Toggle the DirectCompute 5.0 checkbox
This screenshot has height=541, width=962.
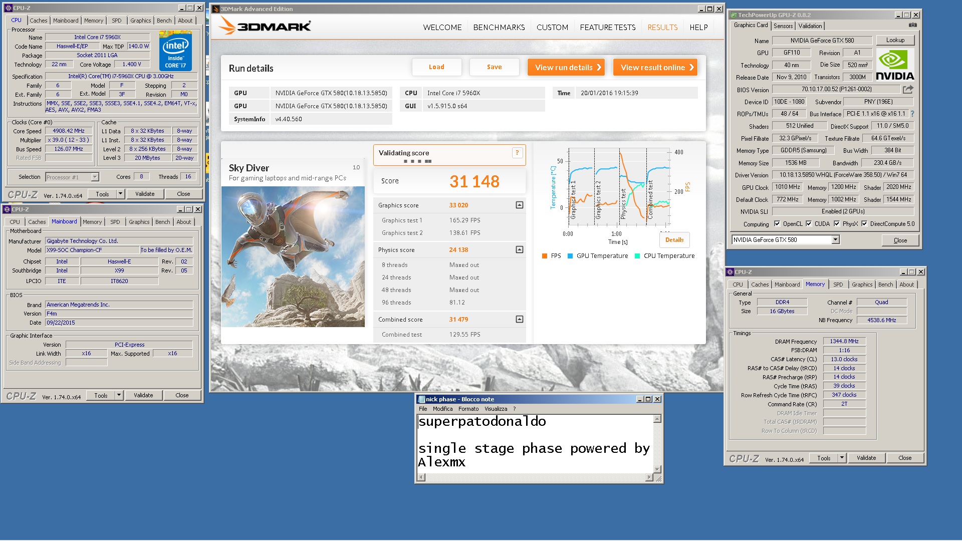click(864, 224)
